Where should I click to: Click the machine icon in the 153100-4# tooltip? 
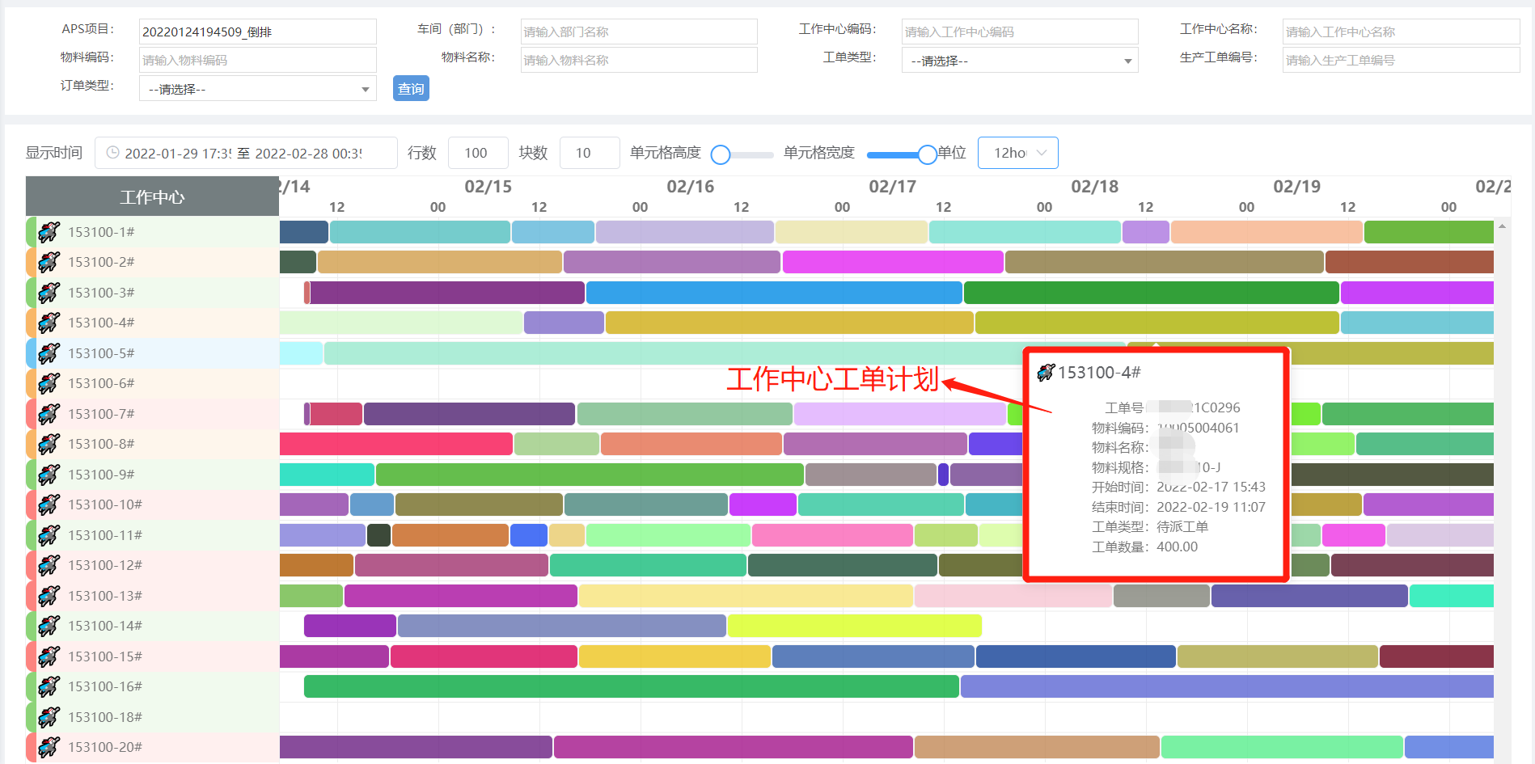1046,372
